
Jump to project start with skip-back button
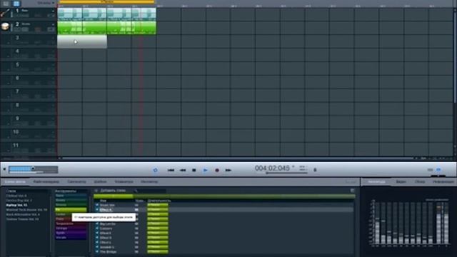171,170
